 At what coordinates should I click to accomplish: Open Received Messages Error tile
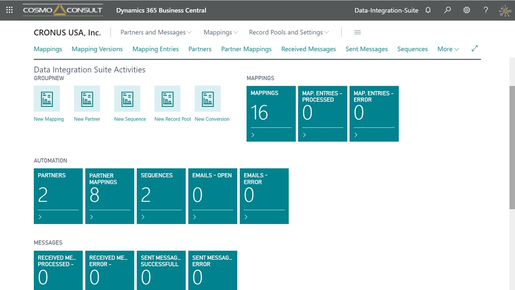(110, 270)
